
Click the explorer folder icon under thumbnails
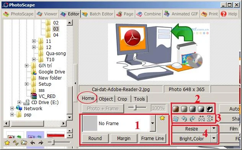click(x=24, y=143)
